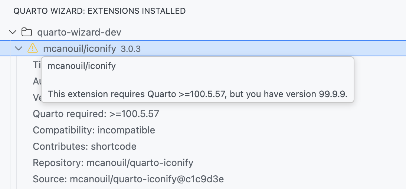Collapse the quarto-wizard-dev folder chevron
This screenshot has height=189, width=406.
click(x=13, y=32)
